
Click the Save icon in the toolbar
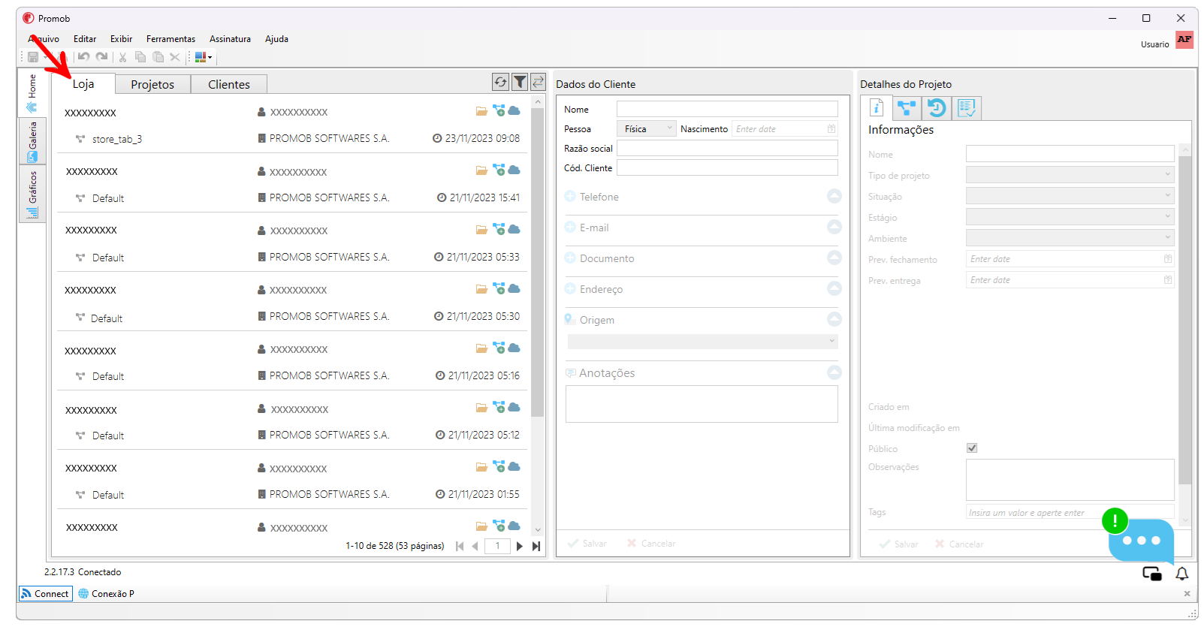[33, 57]
